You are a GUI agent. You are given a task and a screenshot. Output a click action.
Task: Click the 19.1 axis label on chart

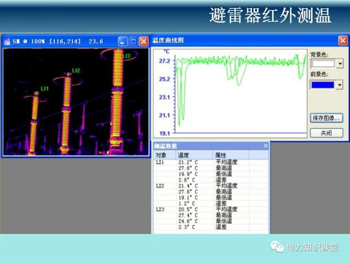click(165, 134)
